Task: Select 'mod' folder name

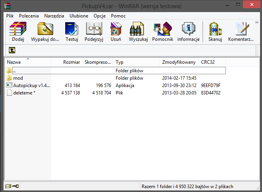Action: pos(18,78)
